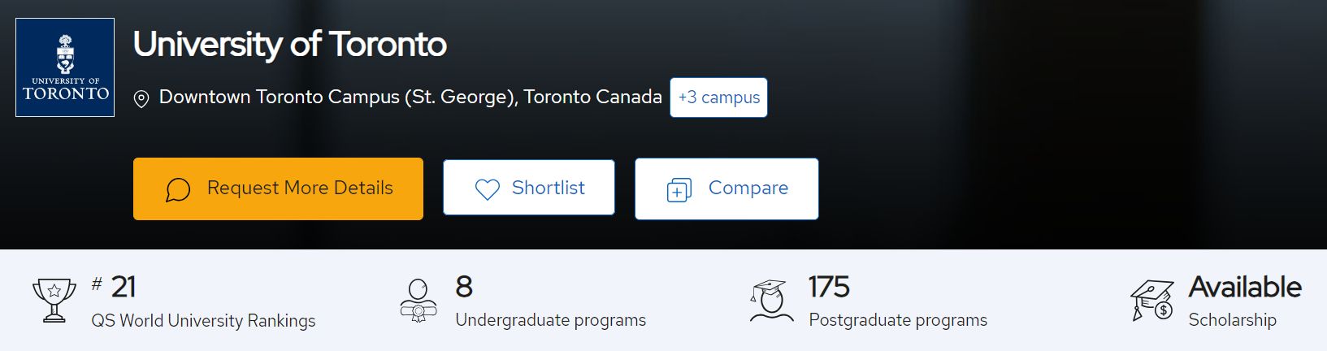Open Undergraduate programs label

tap(550, 320)
